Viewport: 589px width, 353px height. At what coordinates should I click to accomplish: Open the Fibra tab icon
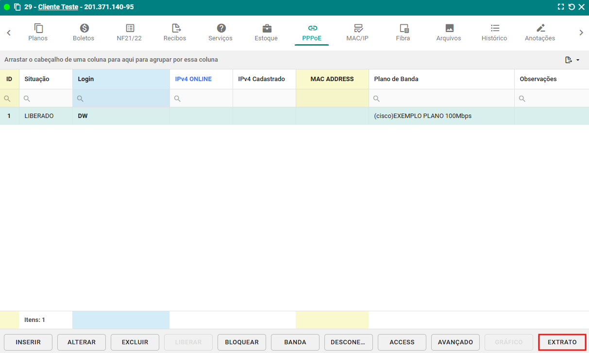404,28
